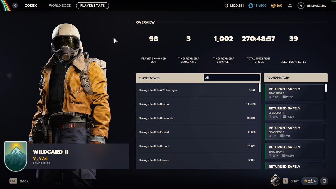Click the hourglass icon beside 15:37

[x=270, y=155]
